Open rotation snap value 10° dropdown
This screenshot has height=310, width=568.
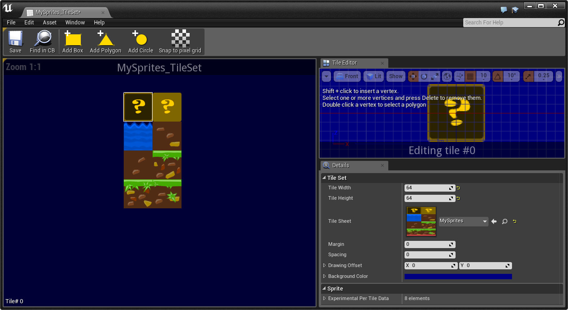(512, 76)
